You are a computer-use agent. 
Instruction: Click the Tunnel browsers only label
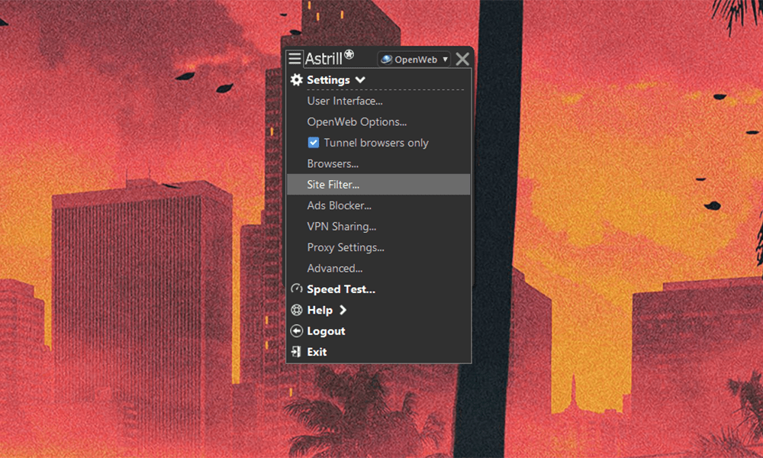click(376, 143)
